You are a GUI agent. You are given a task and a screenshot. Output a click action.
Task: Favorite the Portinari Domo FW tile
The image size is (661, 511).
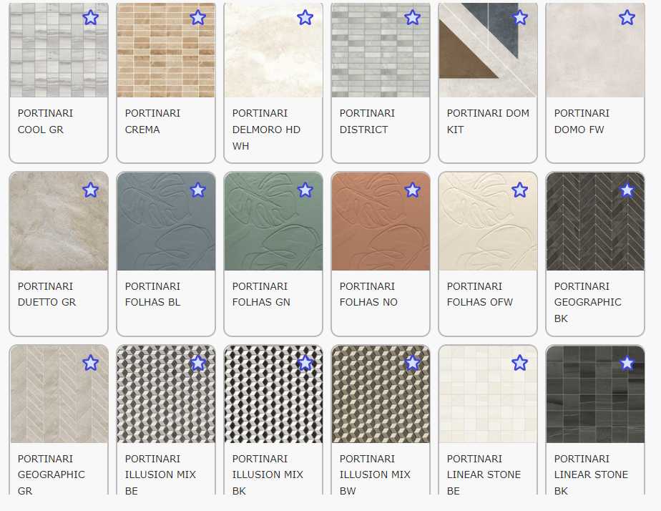627,17
